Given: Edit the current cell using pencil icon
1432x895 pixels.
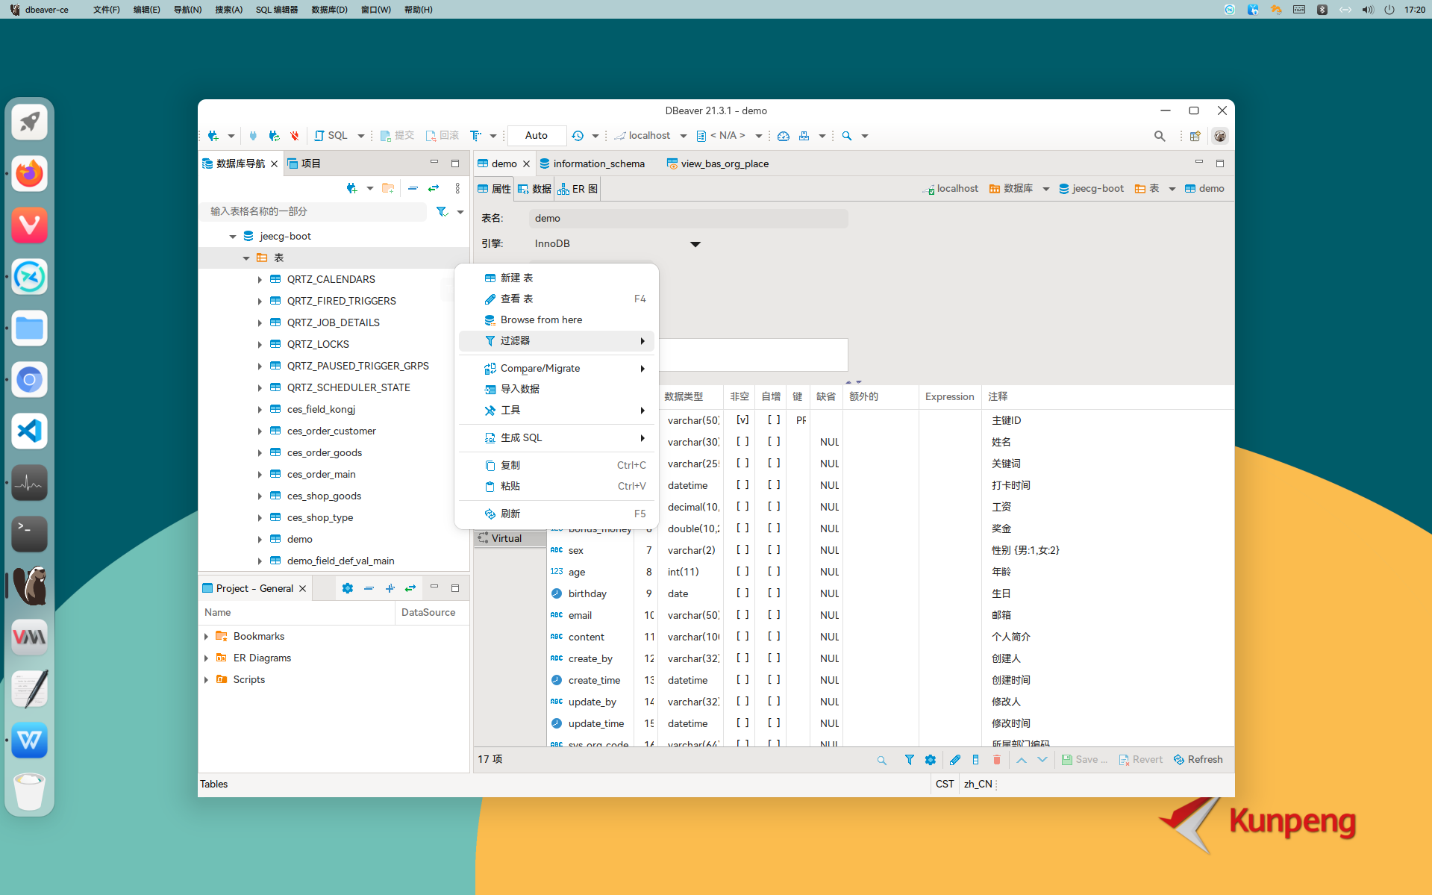Looking at the screenshot, I should 955,759.
